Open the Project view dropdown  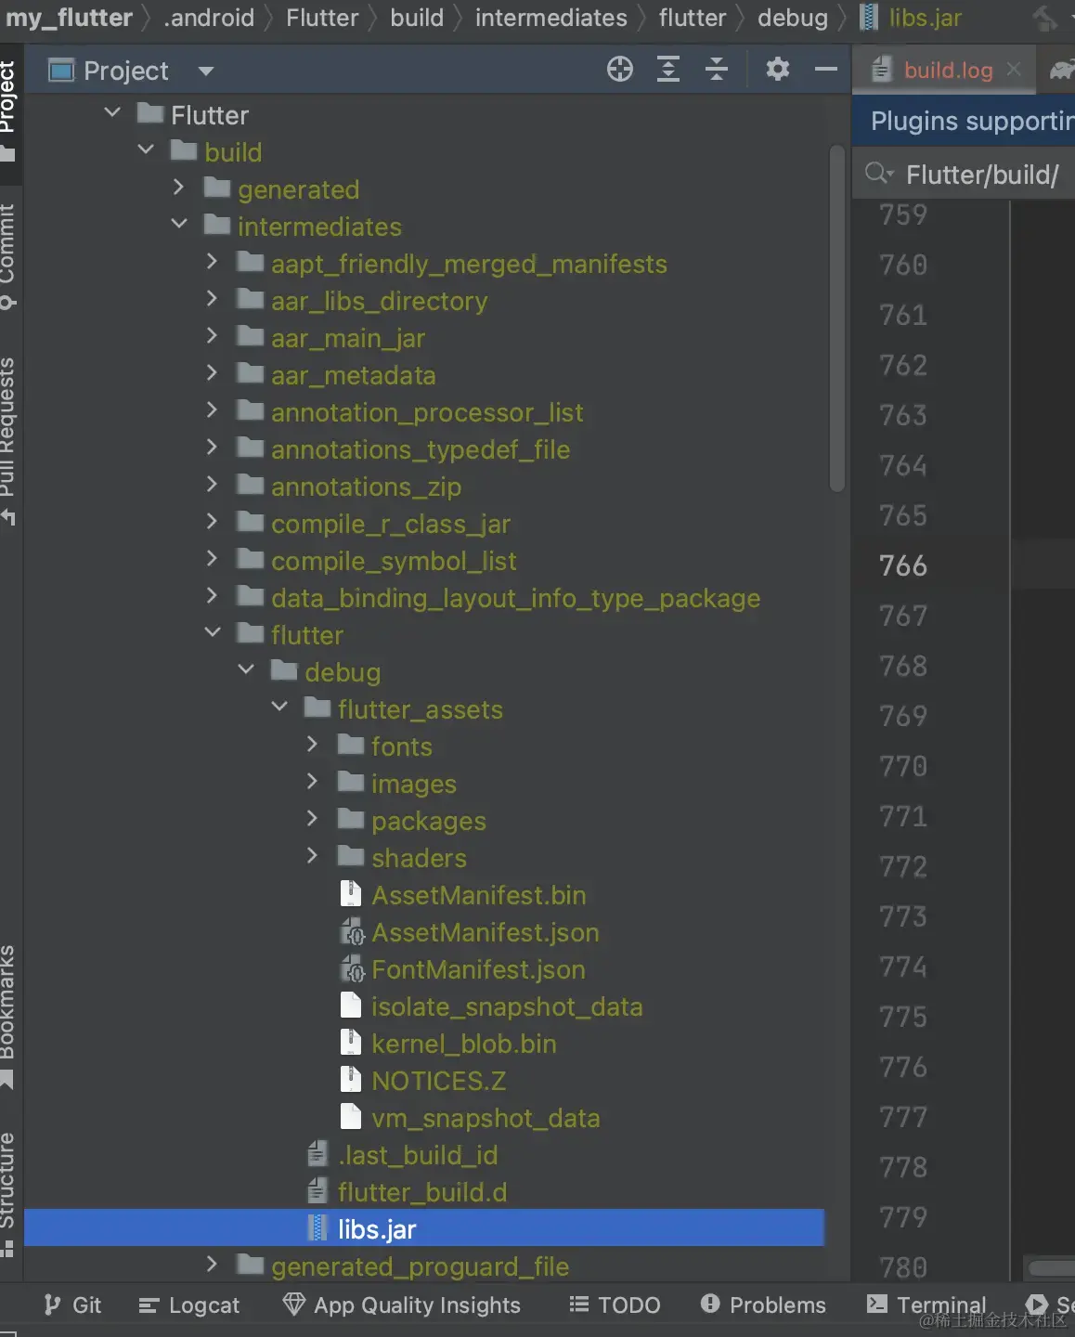[x=206, y=71]
